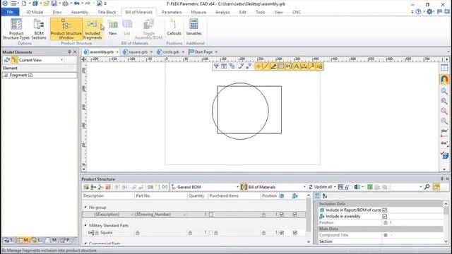Select the text 'A' filter icon in floating toolbar
This screenshot has width=452, height=254.
coord(297,66)
